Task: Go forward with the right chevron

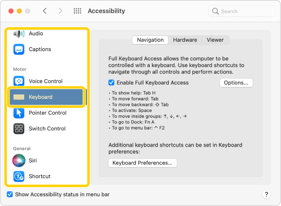Action: pos(60,11)
